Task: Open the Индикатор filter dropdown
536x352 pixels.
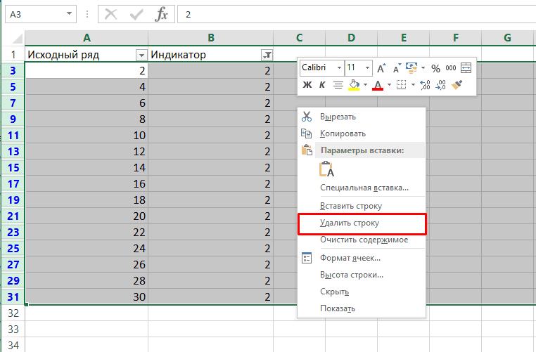Action: 267,55
